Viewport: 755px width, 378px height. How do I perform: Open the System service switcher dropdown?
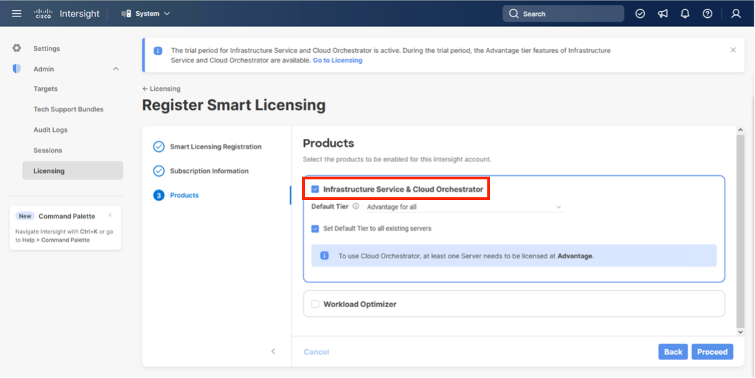pos(147,14)
